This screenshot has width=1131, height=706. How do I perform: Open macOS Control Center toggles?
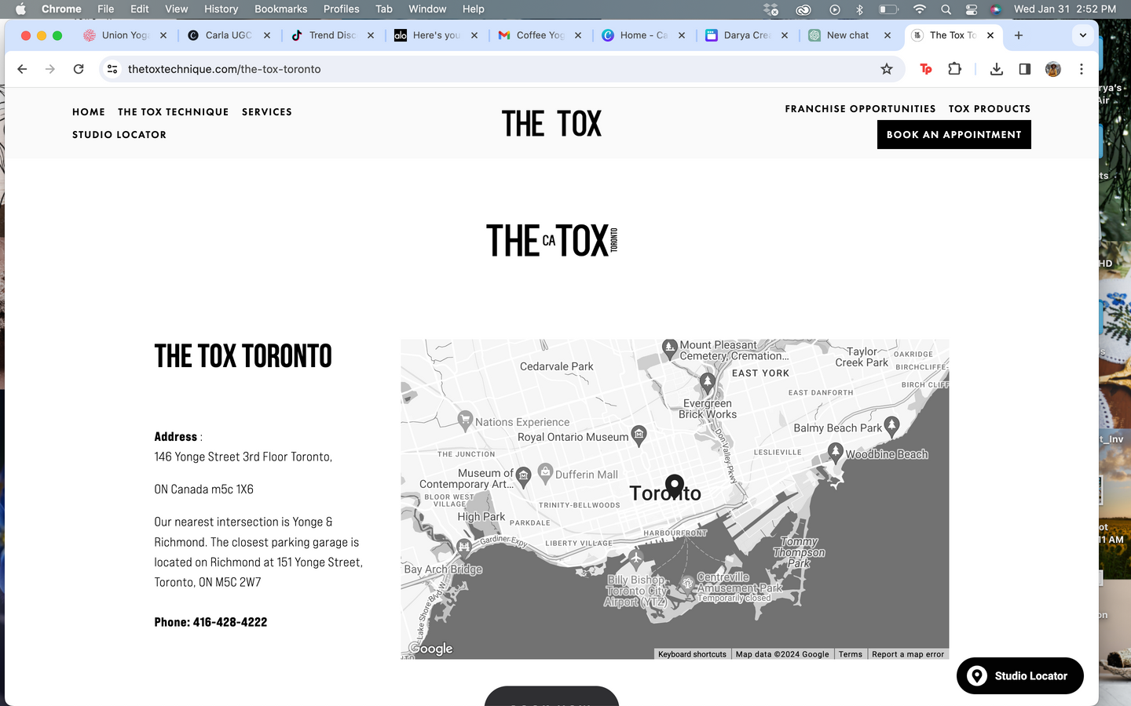(x=972, y=9)
